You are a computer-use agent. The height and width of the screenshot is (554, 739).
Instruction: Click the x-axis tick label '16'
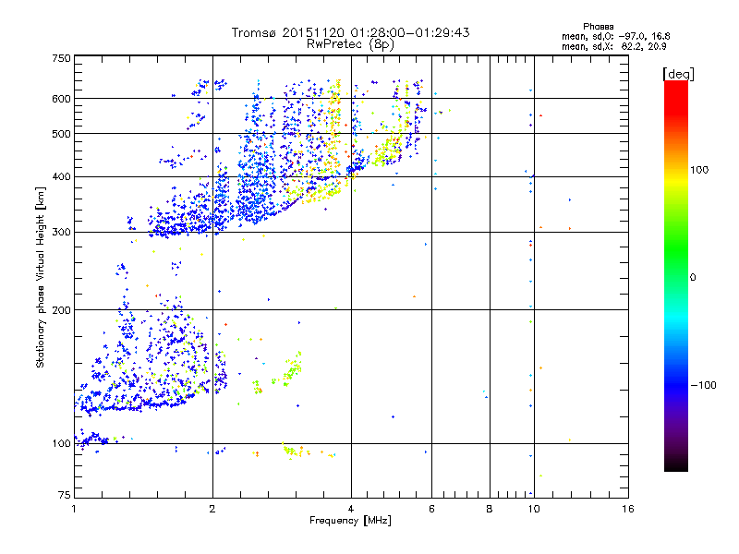628,509
